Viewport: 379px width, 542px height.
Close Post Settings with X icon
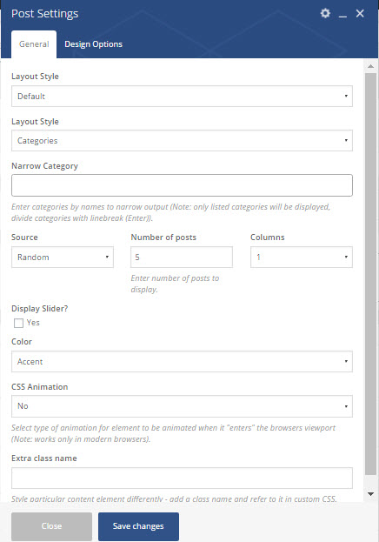(x=360, y=13)
